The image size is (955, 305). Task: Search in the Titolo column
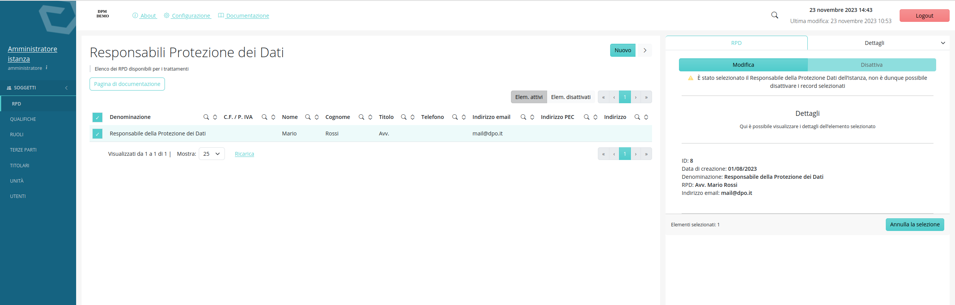click(404, 117)
